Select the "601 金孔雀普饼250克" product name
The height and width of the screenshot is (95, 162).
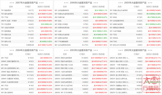pyautogui.click(x=63, y=45)
